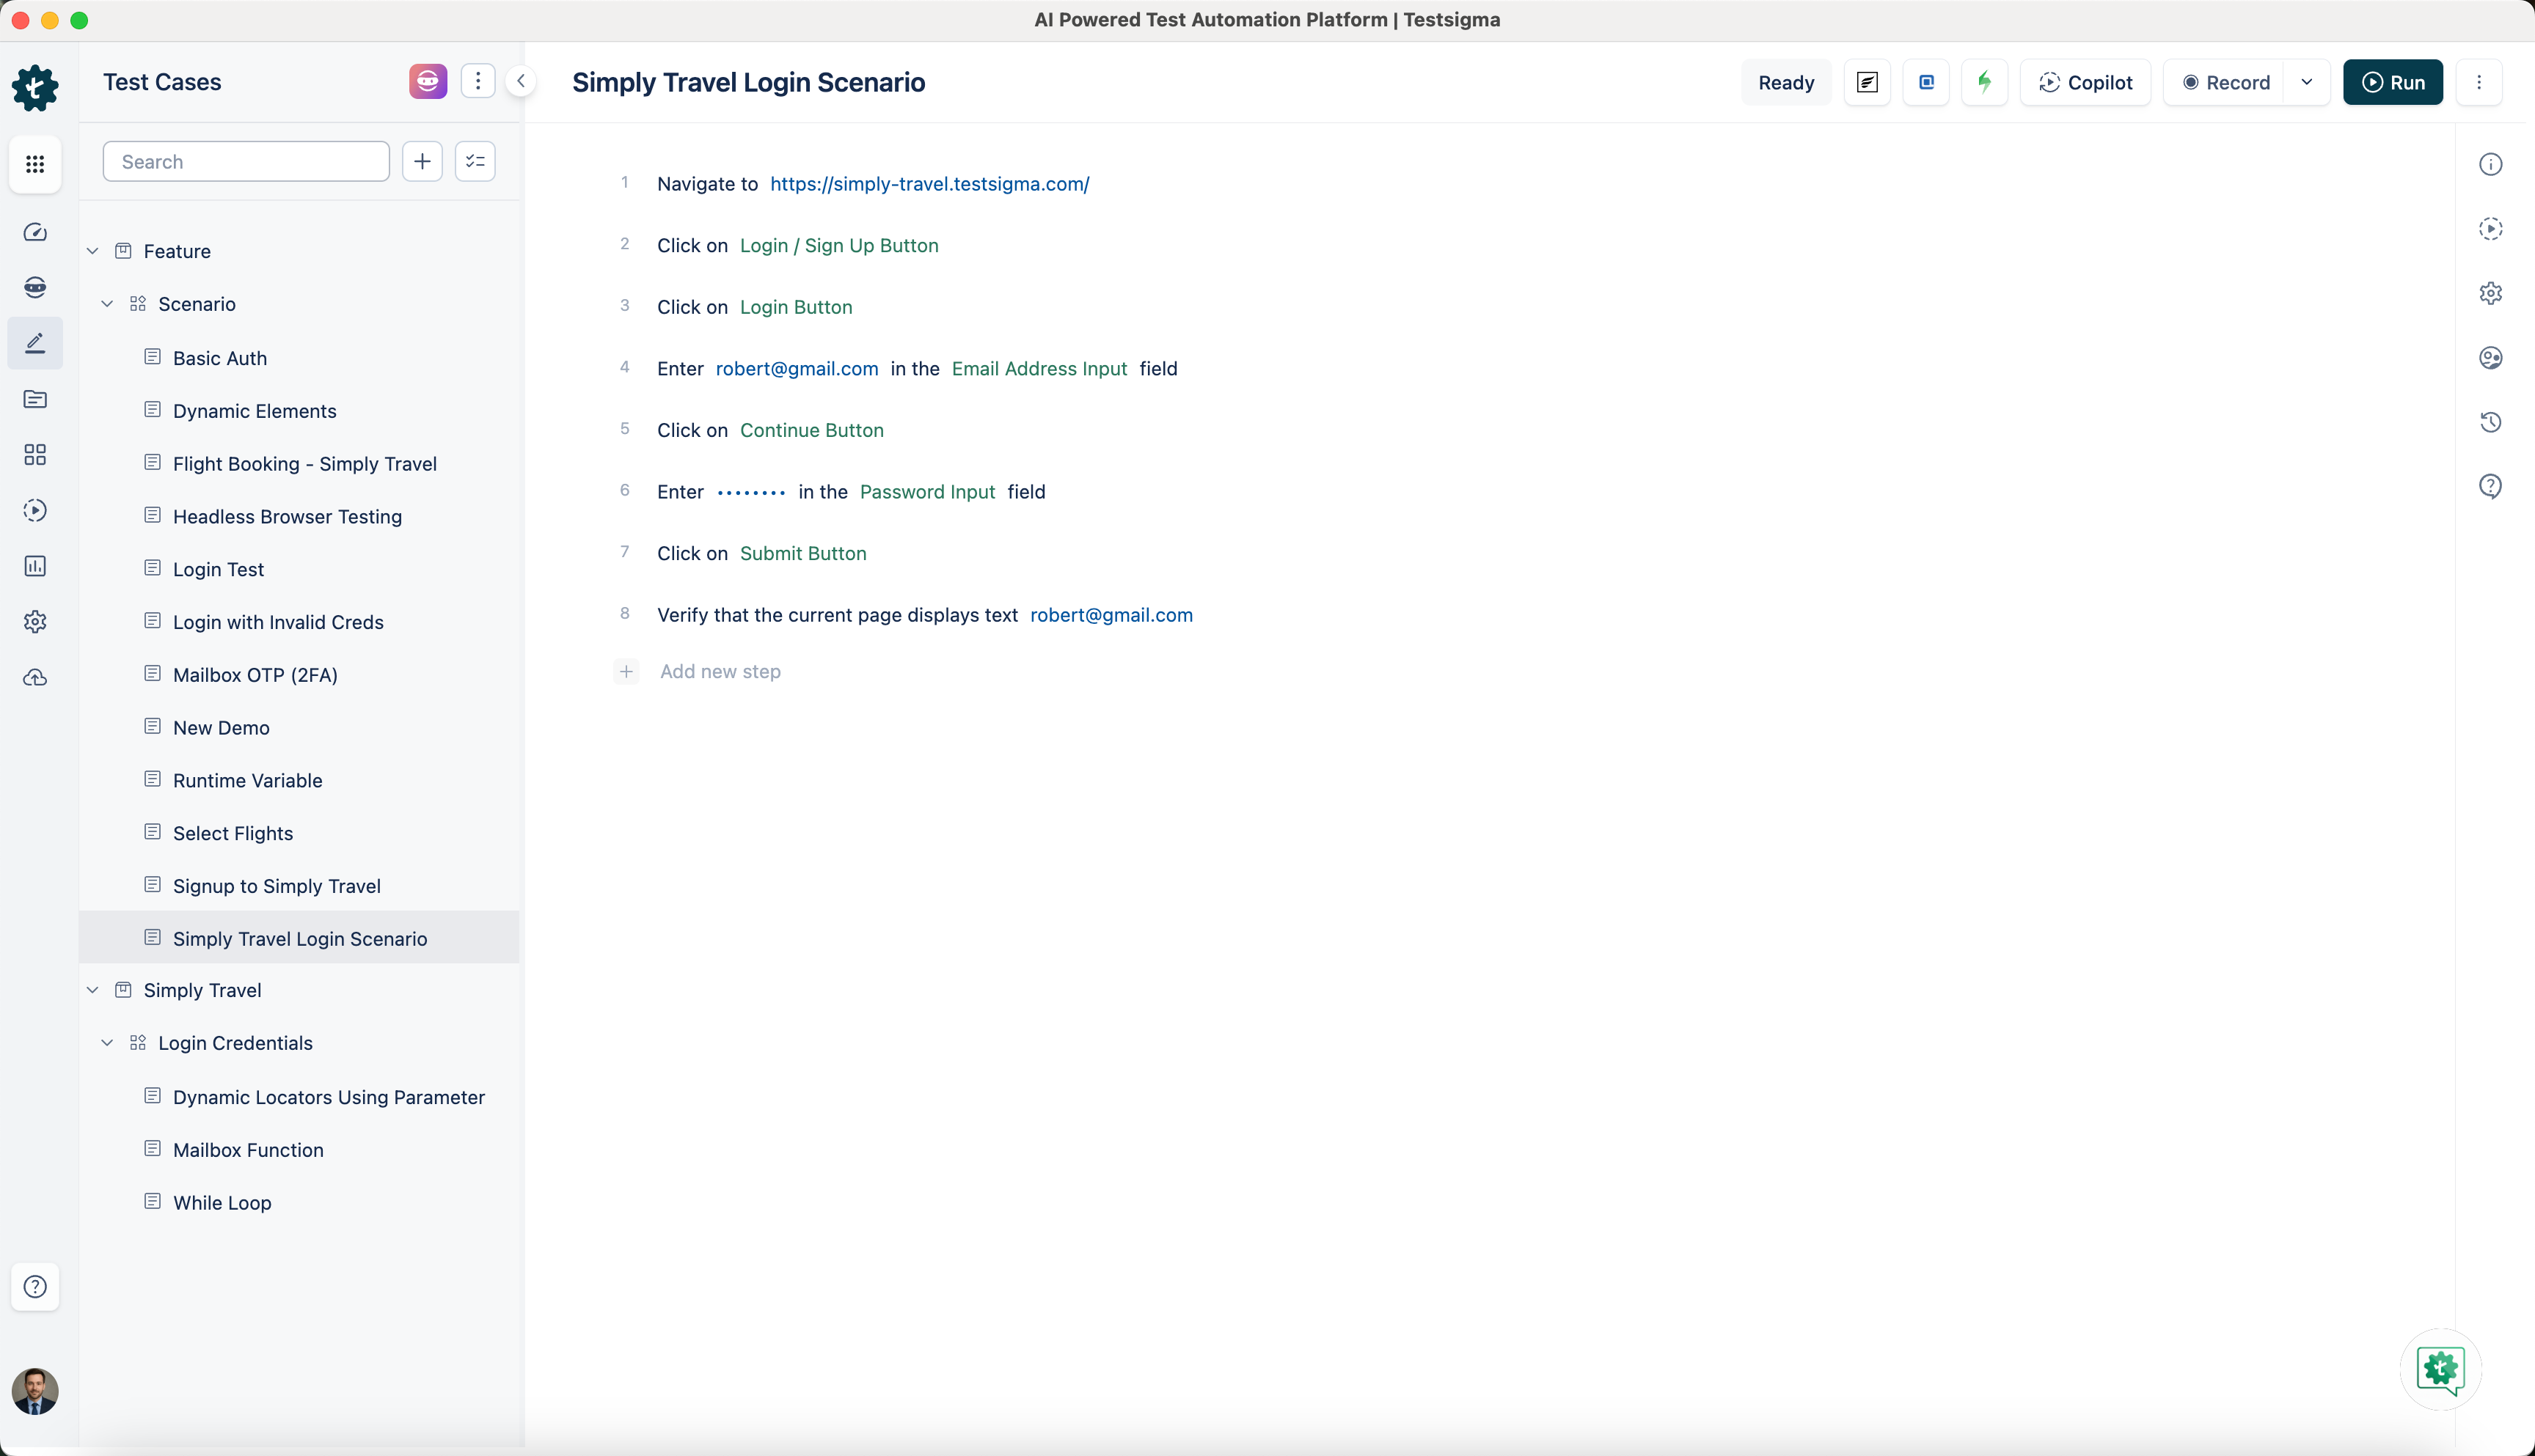Open the folder/test data icon in sidebar
This screenshot has height=1456, width=2535.
[35, 399]
